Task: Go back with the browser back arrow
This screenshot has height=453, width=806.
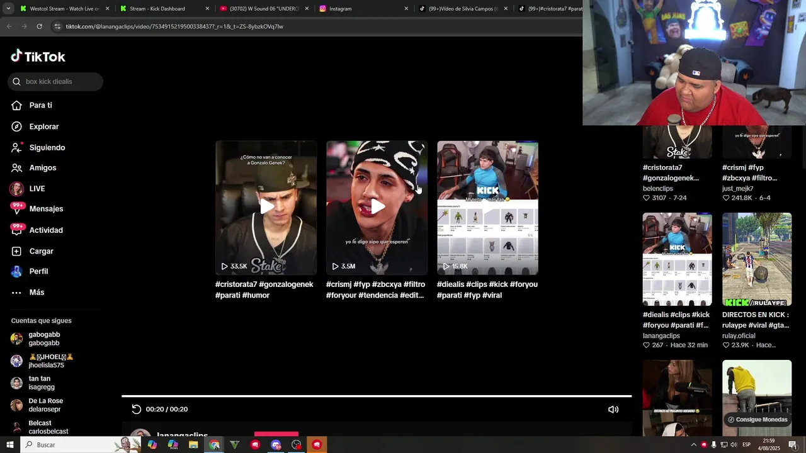Action: point(9,26)
